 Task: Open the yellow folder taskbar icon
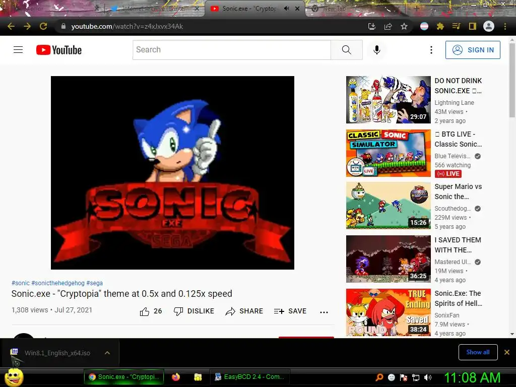(198, 377)
